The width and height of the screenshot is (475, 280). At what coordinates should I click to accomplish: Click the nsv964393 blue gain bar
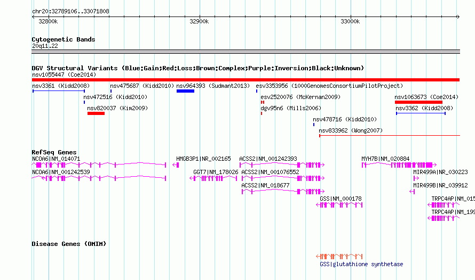point(185,91)
